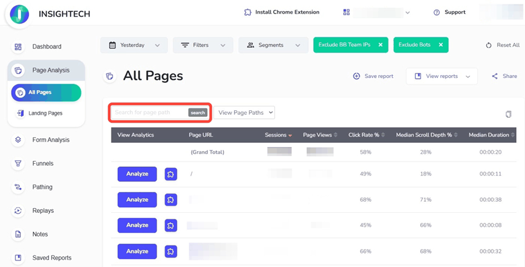Click the Share icon
The height and width of the screenshot is (267, 525).
pos(495,76)
